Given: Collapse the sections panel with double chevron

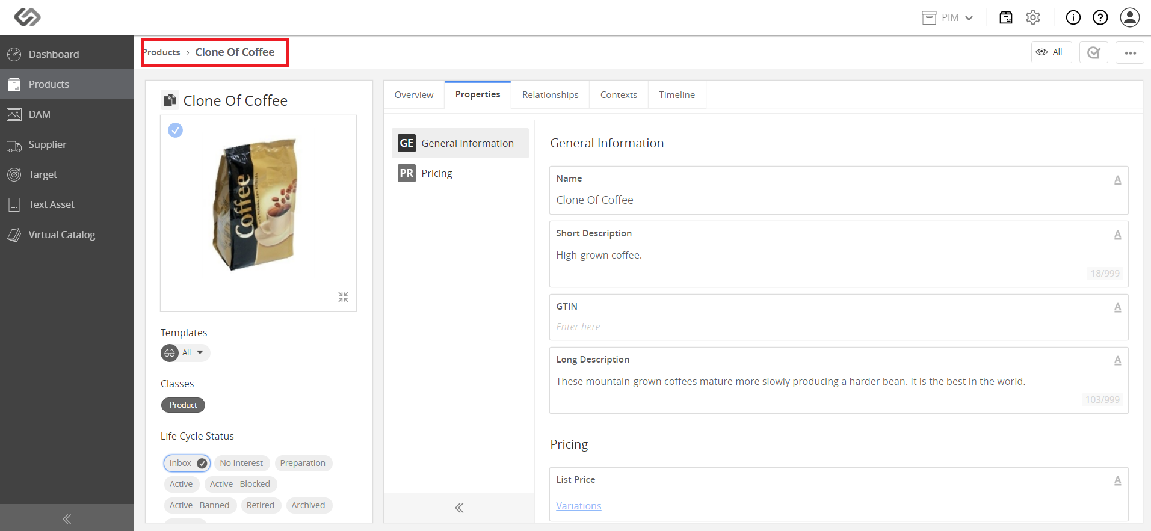Looking at the screenshot, I should [x=459, y=508].
